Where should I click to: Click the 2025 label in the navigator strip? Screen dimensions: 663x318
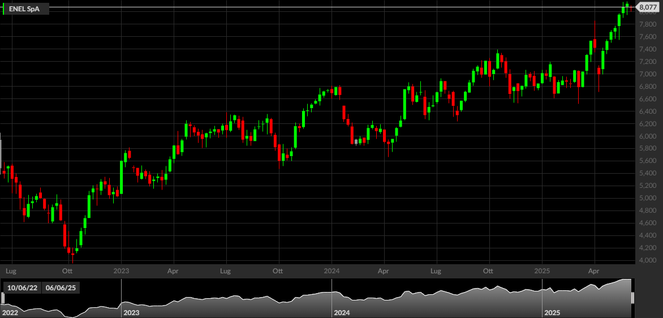[552, 313]
